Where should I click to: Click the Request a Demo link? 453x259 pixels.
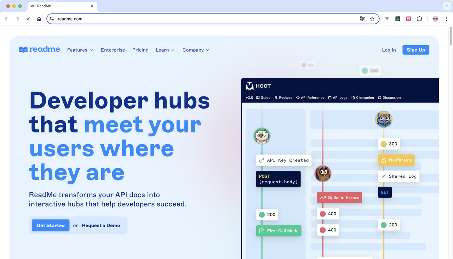pyautogui.click(x=101, y=225)
